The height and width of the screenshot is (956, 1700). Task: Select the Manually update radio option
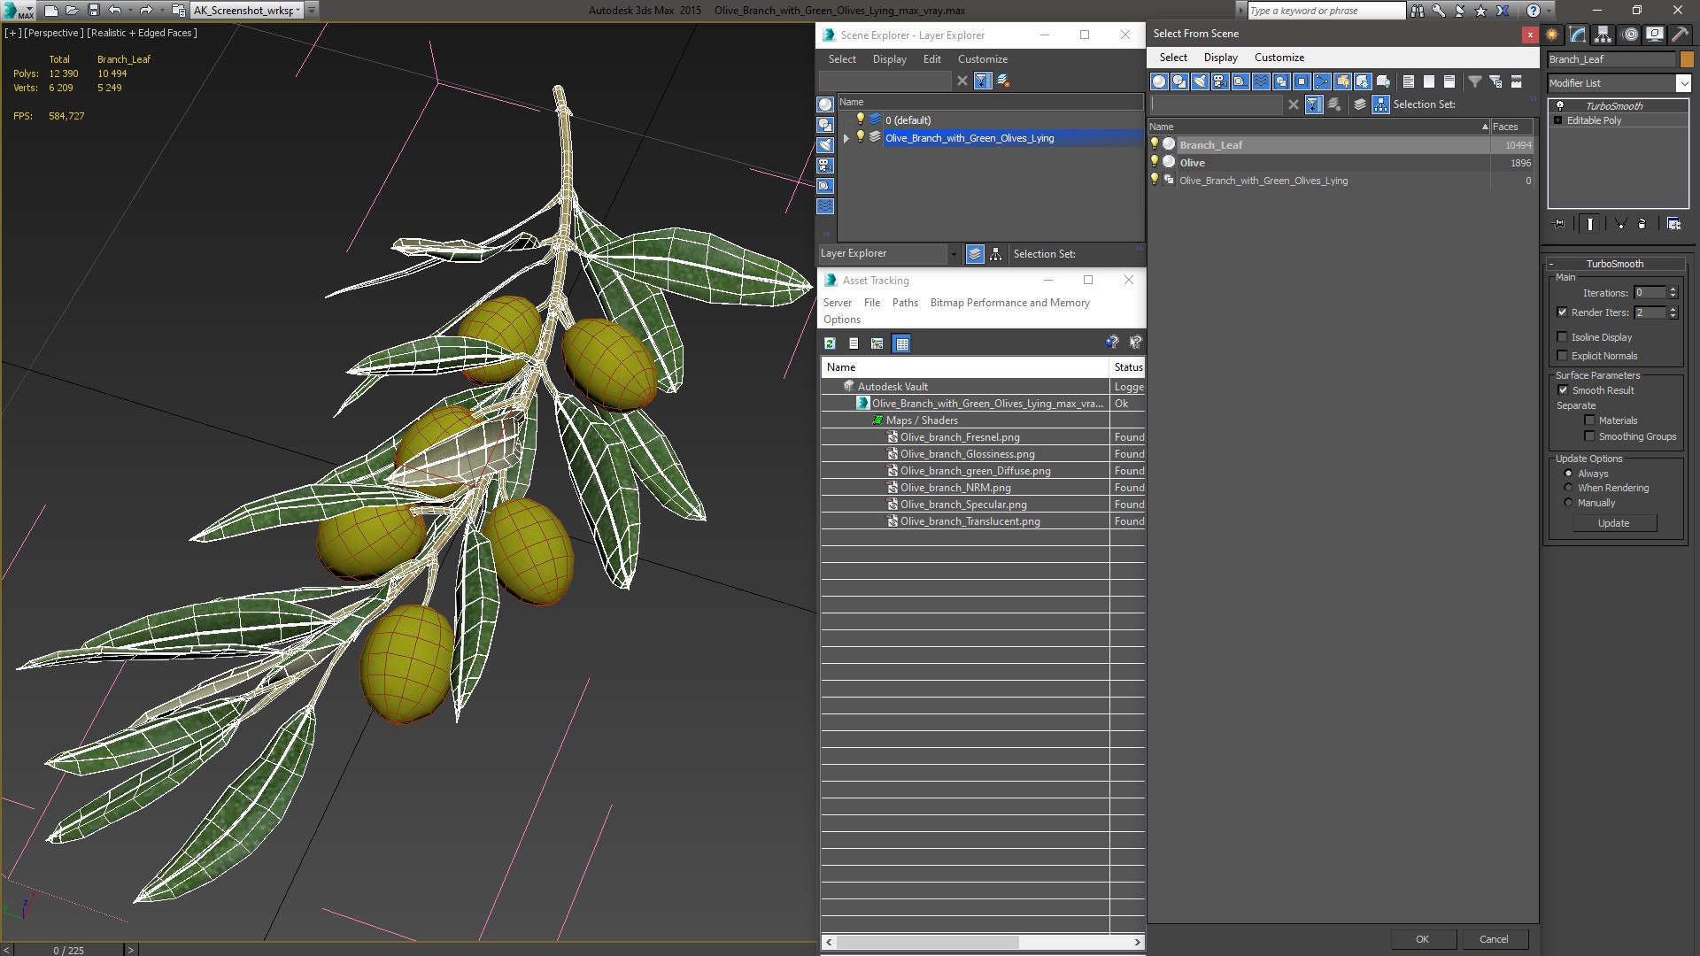pyautogui.click(x=1568, y=503)
